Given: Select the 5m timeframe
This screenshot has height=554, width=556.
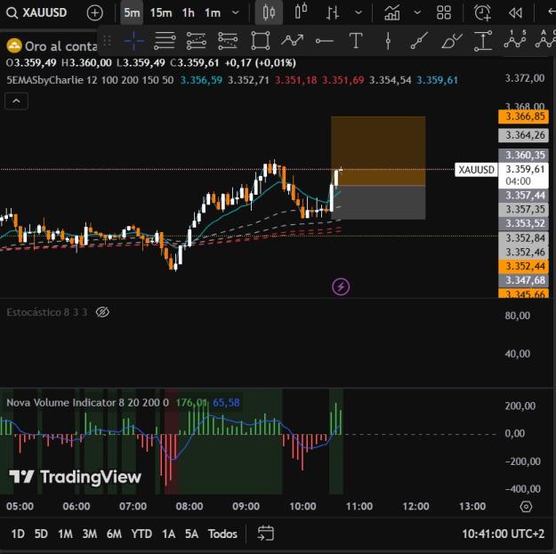Looking at the screenshot, I should [x=132, y=13].
